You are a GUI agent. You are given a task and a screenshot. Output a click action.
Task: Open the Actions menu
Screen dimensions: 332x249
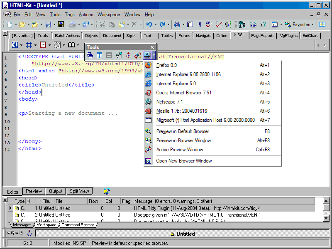click(86, 15)
